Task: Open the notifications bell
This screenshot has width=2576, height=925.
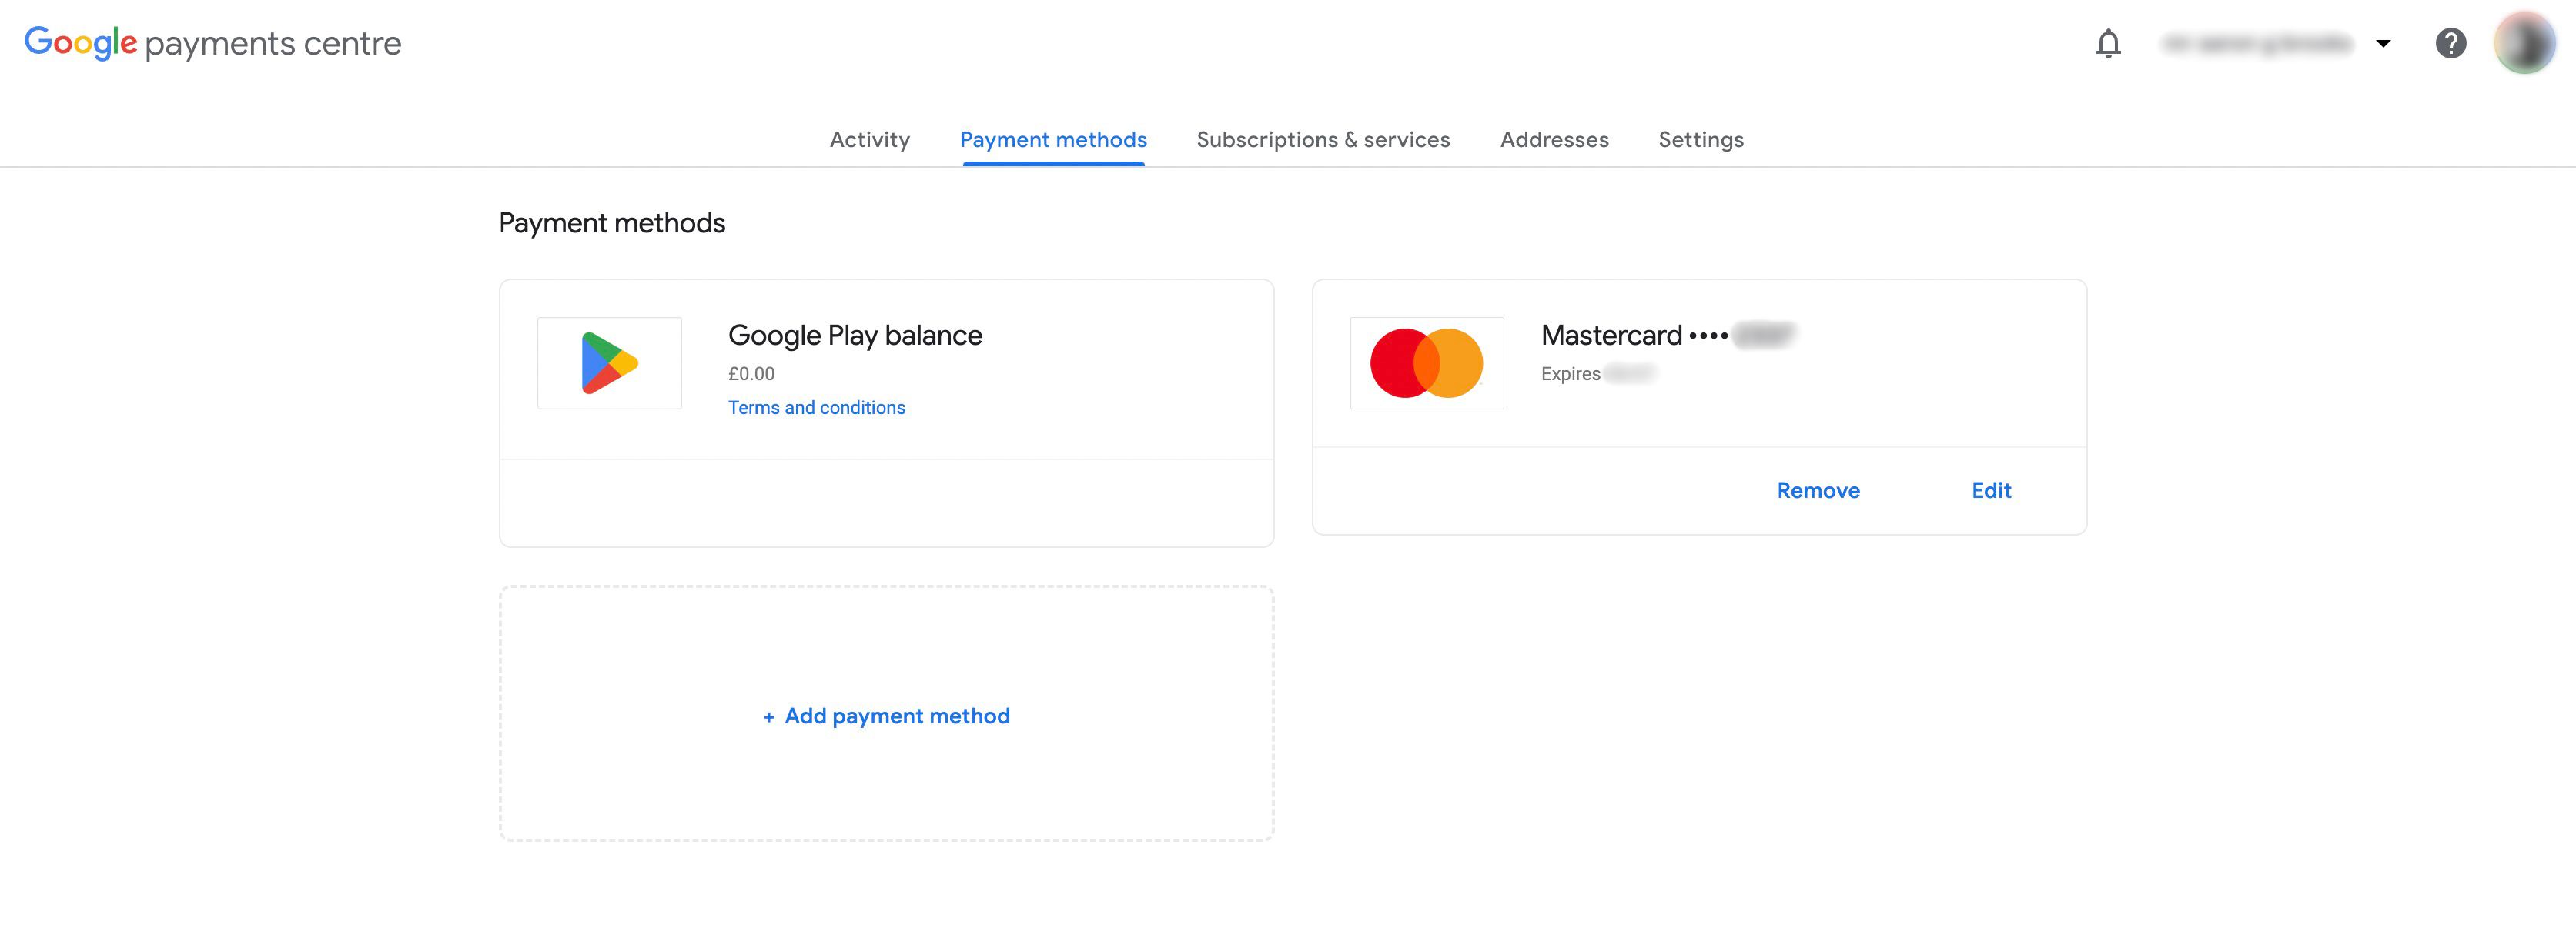Action: coord(2108,43)
